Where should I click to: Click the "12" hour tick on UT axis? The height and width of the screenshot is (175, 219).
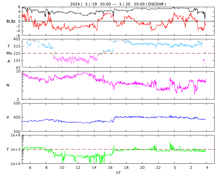pos(78,167)
